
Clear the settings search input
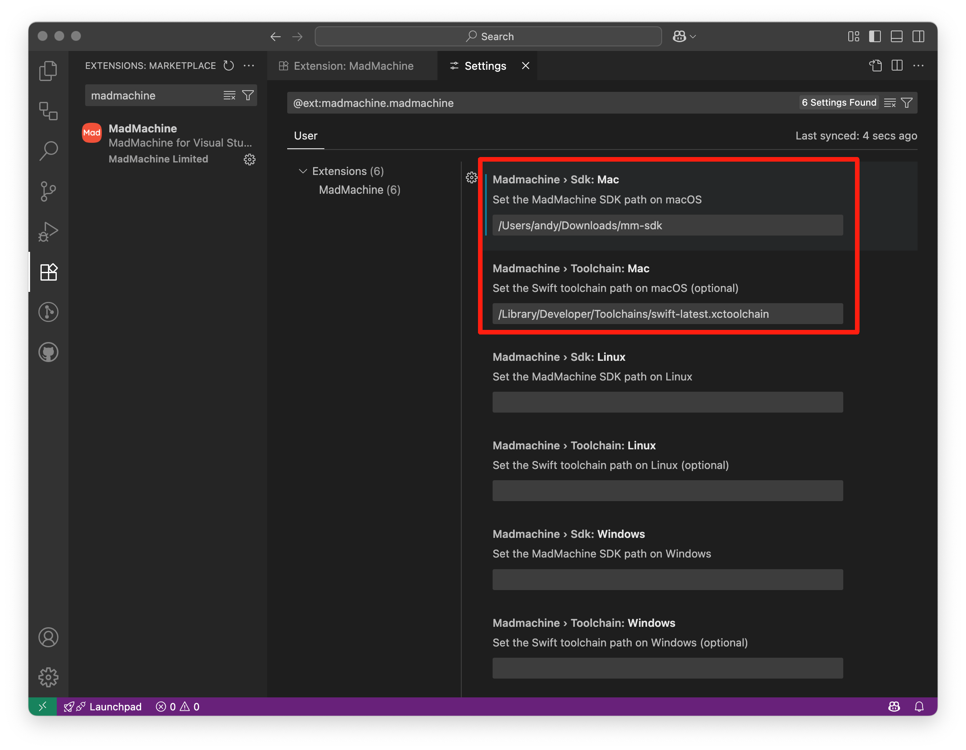pyautogui.click(x=890, y=103)
